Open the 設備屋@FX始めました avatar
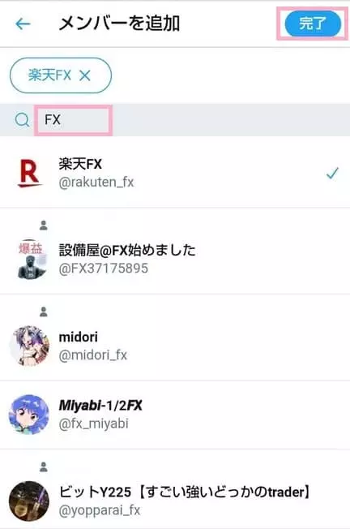This screenshot has height=529, width=350. pyautogui.click(x=30, y=259)
